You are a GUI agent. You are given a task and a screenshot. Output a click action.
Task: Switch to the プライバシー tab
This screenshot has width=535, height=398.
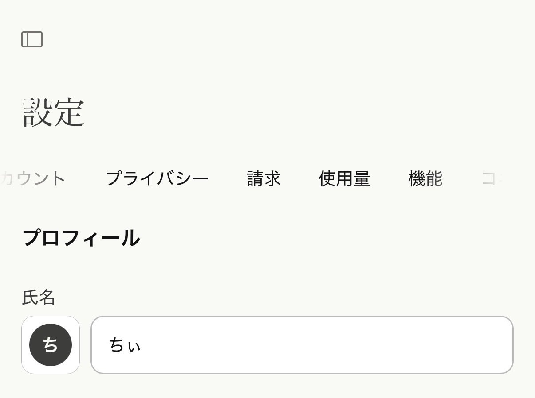click(x=157, y=178)
